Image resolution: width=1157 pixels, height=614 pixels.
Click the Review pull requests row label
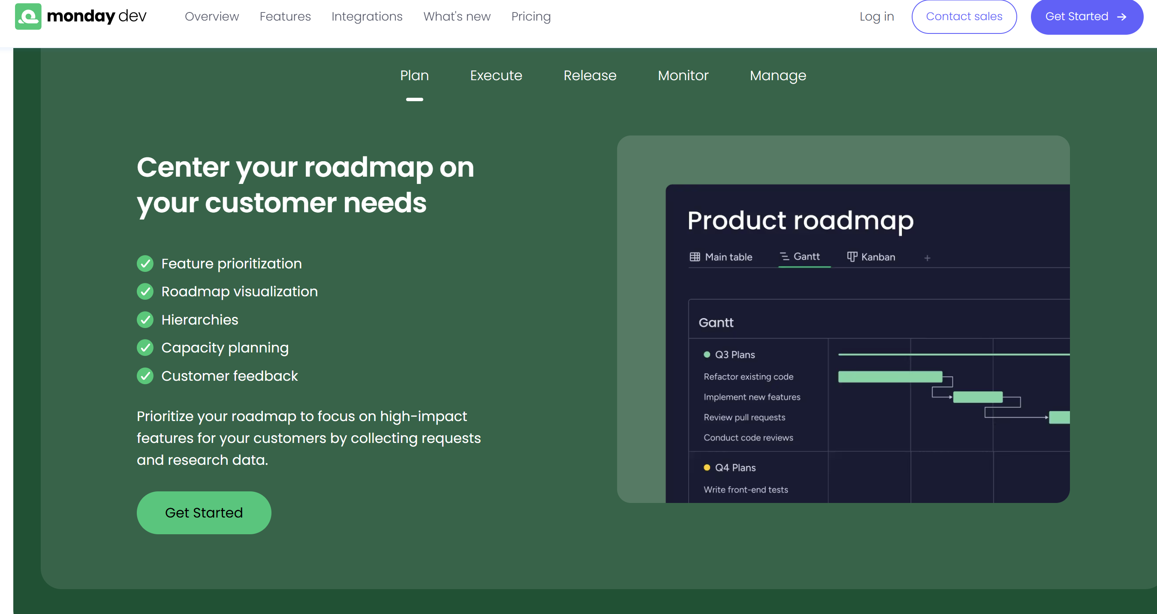click(x=744, y=417)
